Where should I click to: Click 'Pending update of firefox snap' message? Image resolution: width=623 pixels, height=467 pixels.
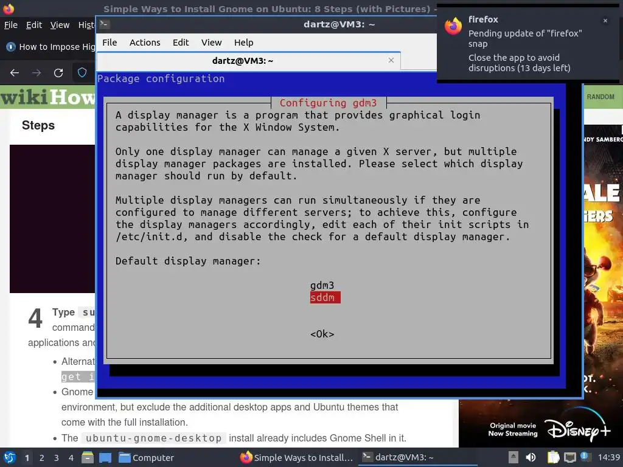[525, 38]
